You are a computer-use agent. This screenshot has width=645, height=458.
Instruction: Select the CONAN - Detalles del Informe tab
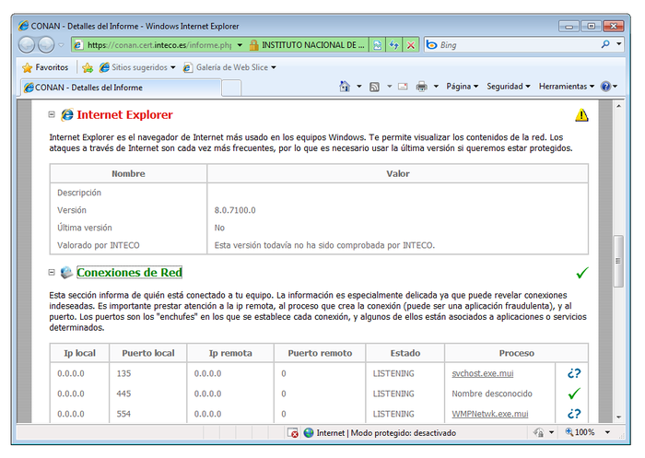121,88
